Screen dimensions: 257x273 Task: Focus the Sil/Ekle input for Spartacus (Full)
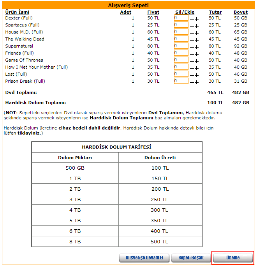[181, 25]
